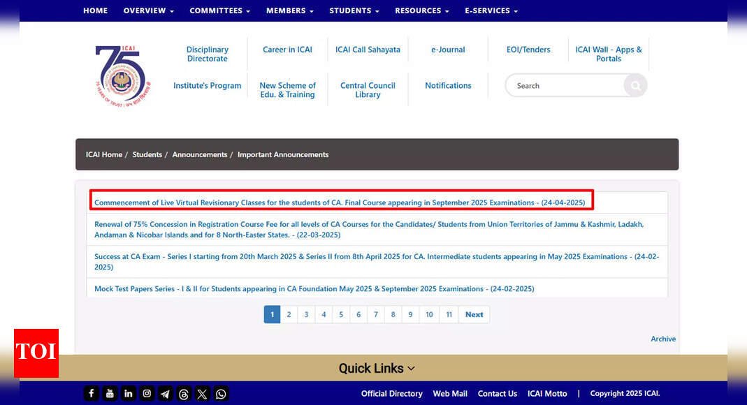The width and height of the screenshot is (747, 405).
Task: Open ICAI Wall - Apps & Portals
Action: 609,54
